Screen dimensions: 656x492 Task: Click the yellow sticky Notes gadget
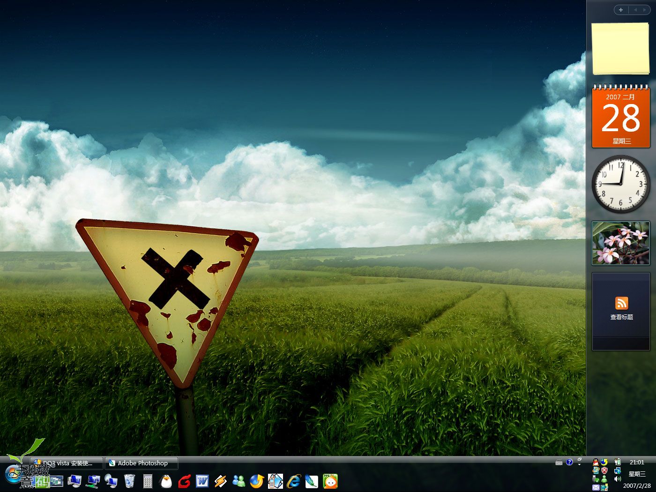point(621,49)
